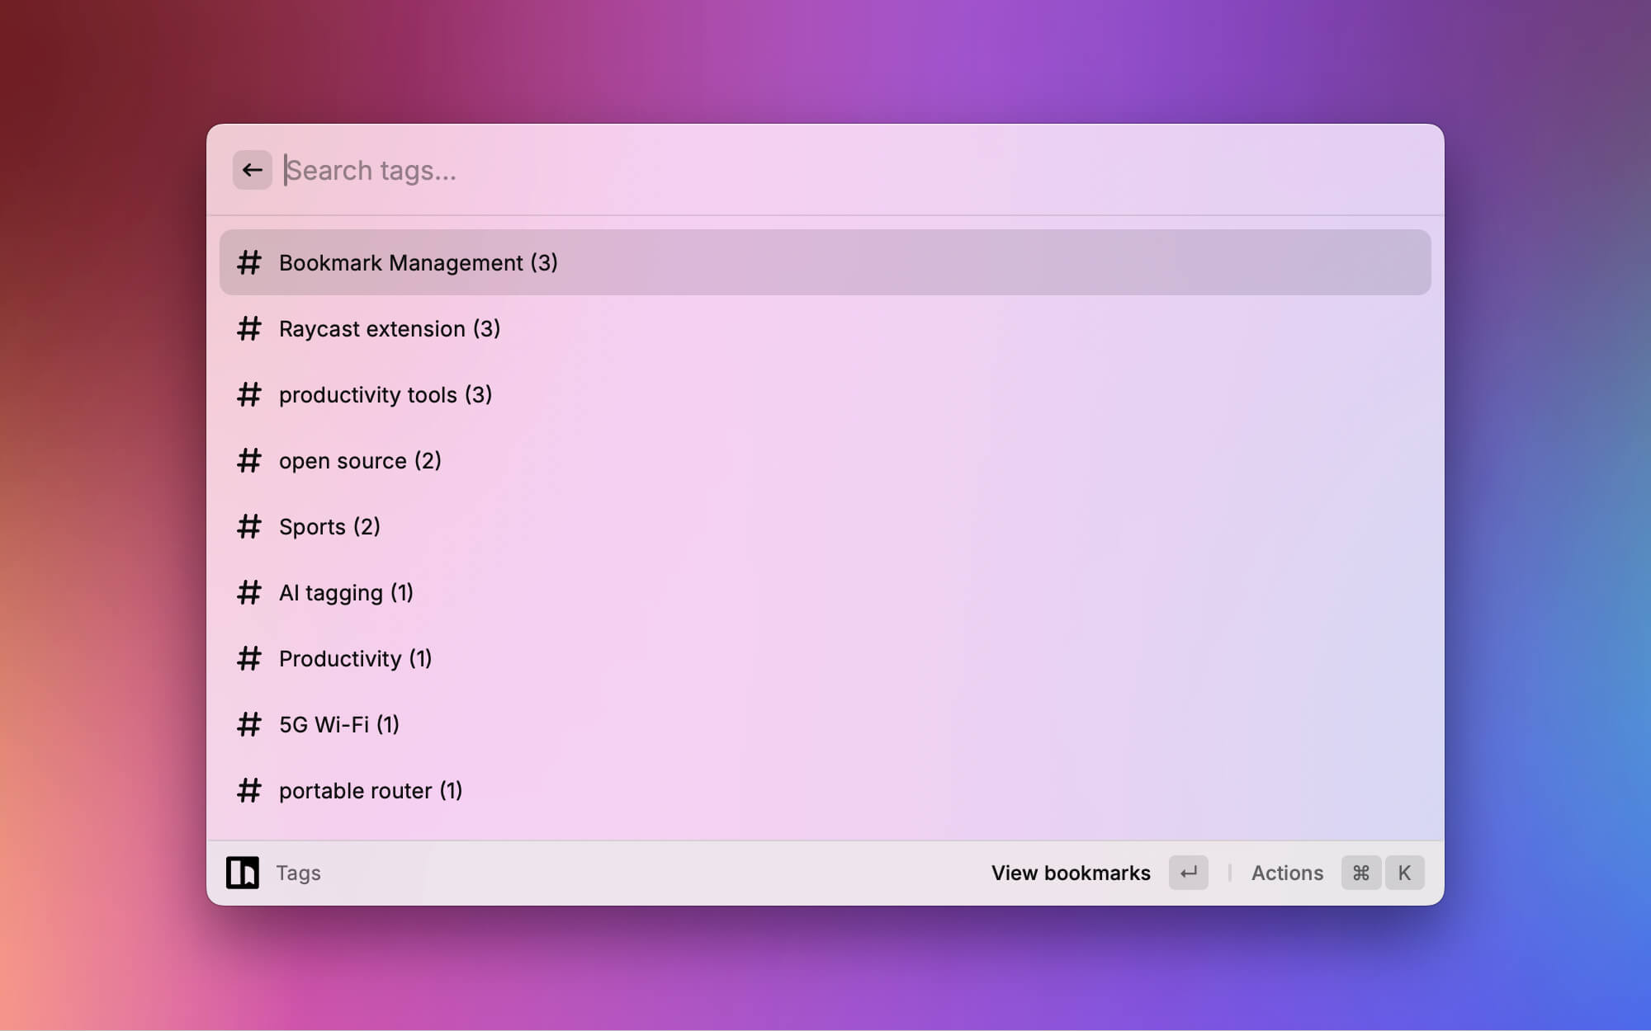The image size is (1651, 1031).
Task: Open the Raycast extension tag
Action: pyautogui.click(x=389, y=328)
